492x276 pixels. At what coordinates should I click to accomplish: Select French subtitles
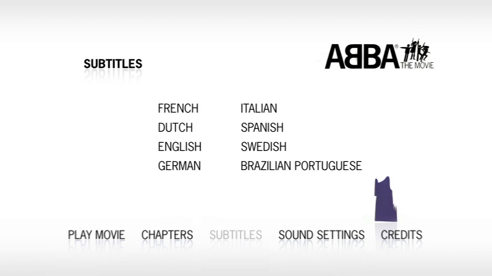[x=178, y=108]
